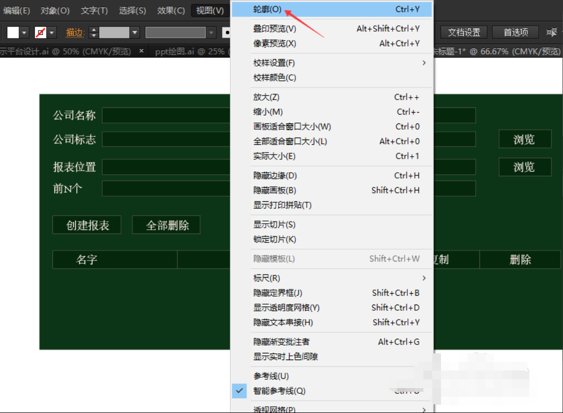
Task: Open the stroke color dropdown arrow
Action: pos(52,33)
